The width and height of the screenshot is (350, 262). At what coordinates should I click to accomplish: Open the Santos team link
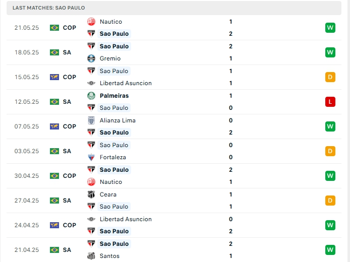coord(109,256)
